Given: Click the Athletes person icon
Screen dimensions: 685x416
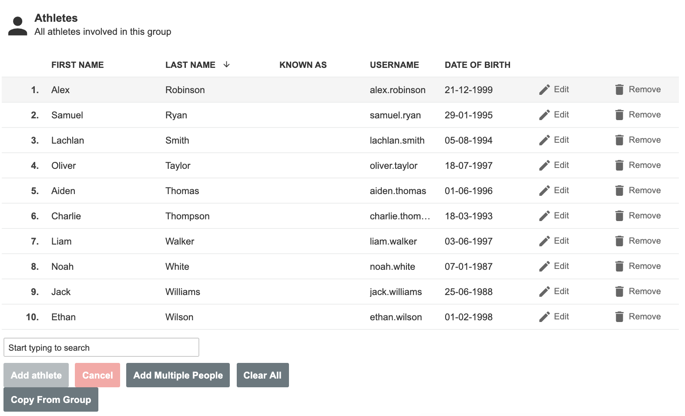Looking at the screenshot, I should (18, 26).
